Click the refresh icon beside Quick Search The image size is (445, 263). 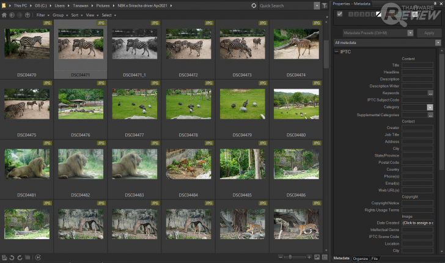pyautogui.click(x=254, y=6)
